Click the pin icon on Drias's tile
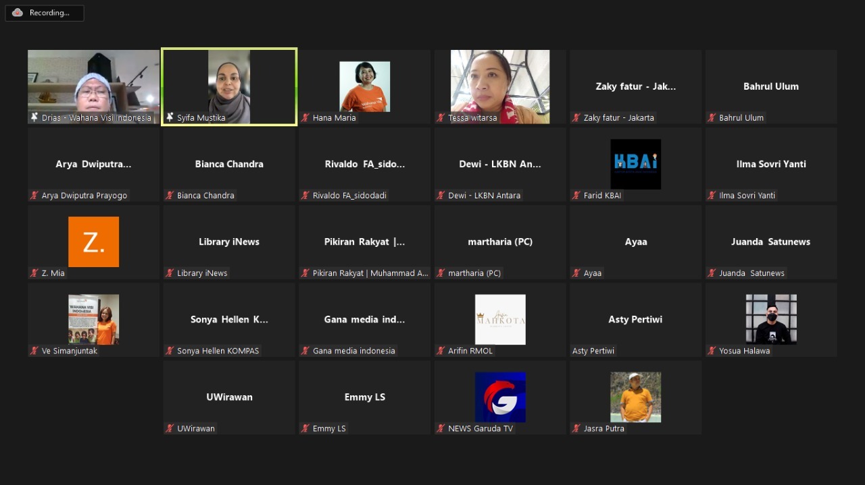The height and width of the screenshot is (485, 865). [34, 118]
